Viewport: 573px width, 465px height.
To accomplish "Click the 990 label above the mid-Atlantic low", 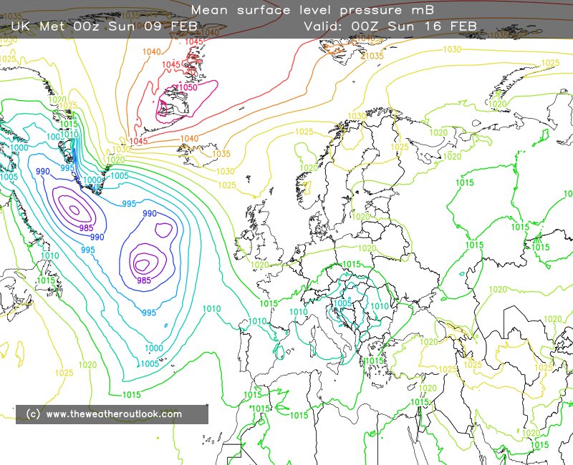I will pos(150,213).
